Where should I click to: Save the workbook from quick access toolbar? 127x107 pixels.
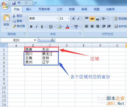14,3
